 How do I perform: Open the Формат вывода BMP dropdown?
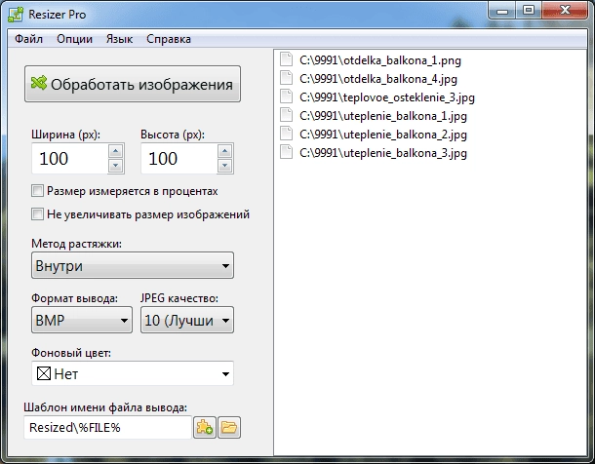[82, 320]
